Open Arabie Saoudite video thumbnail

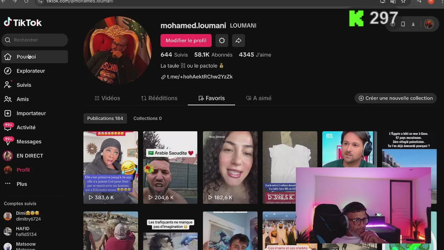[x=170, y=167]
